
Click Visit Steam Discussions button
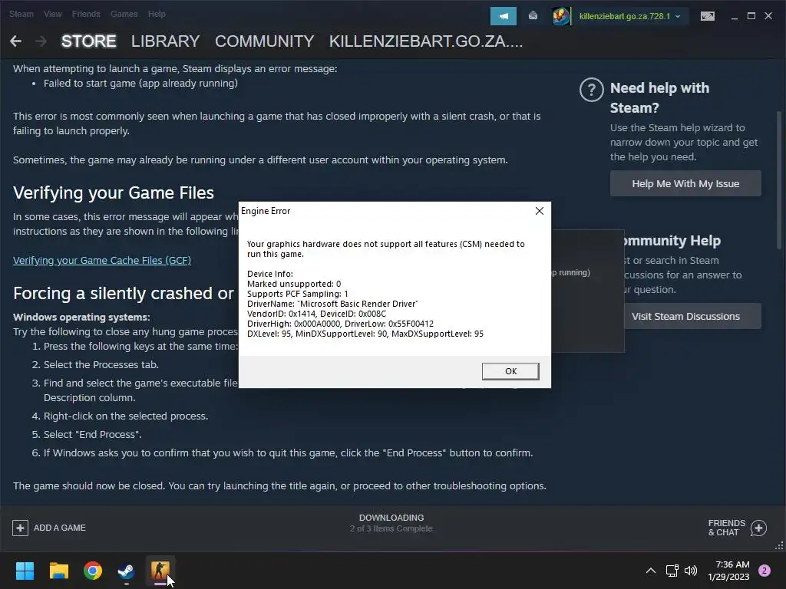click(685, 316)
